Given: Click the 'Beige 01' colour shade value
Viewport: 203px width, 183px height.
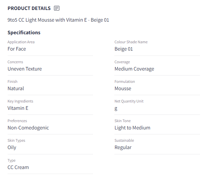Looking at the screenshot, I should click(124, 49).
